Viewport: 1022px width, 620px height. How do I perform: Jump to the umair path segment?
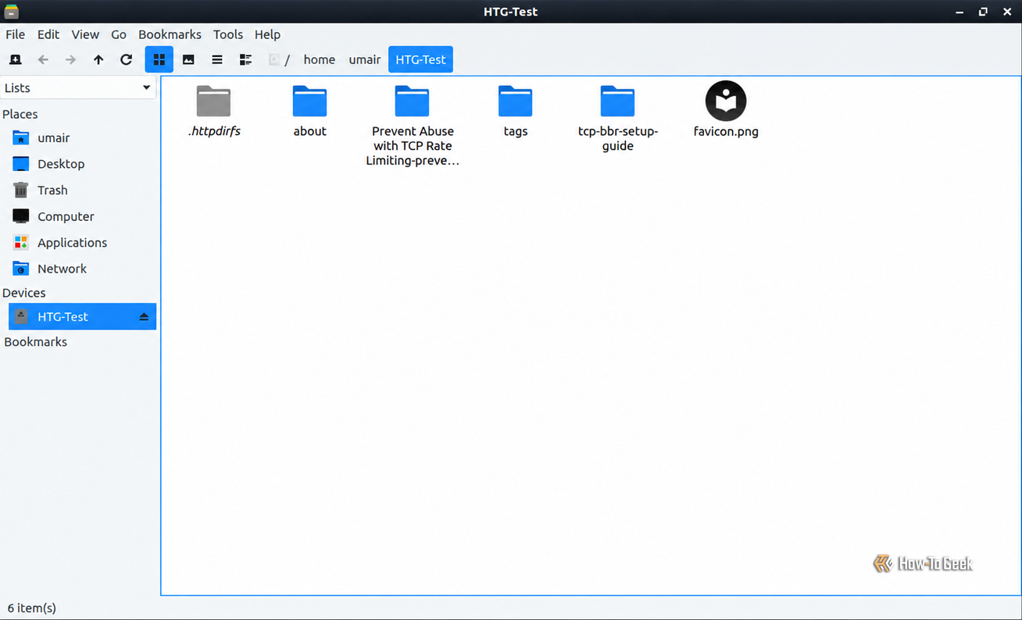364,59
